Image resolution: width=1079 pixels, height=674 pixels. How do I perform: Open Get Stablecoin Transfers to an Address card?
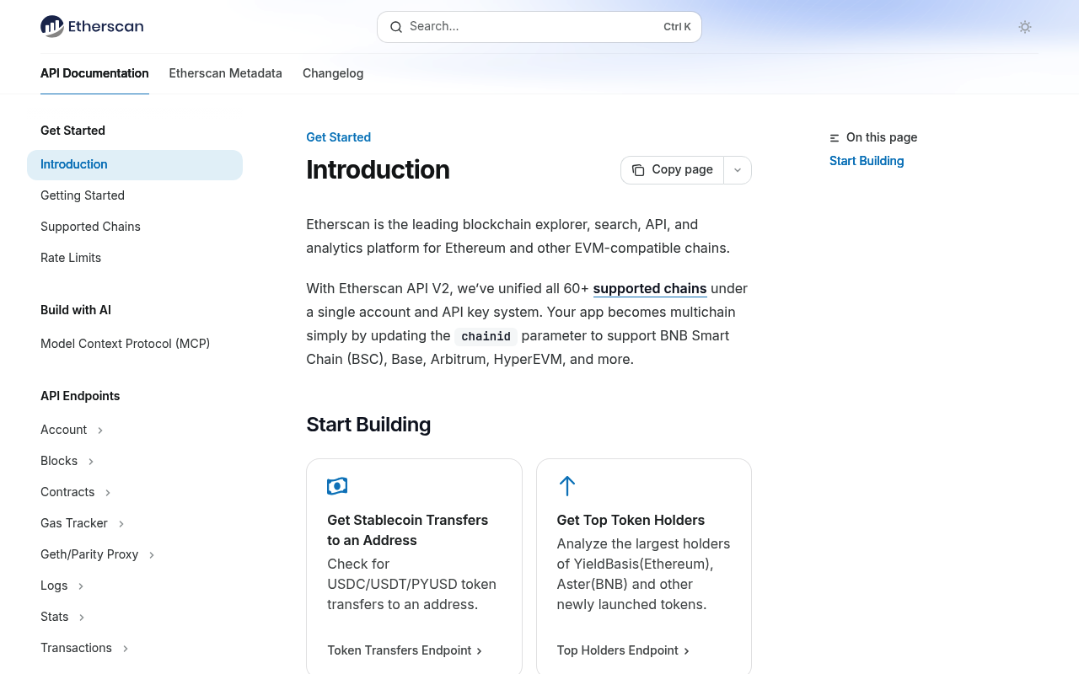(414, 567)
